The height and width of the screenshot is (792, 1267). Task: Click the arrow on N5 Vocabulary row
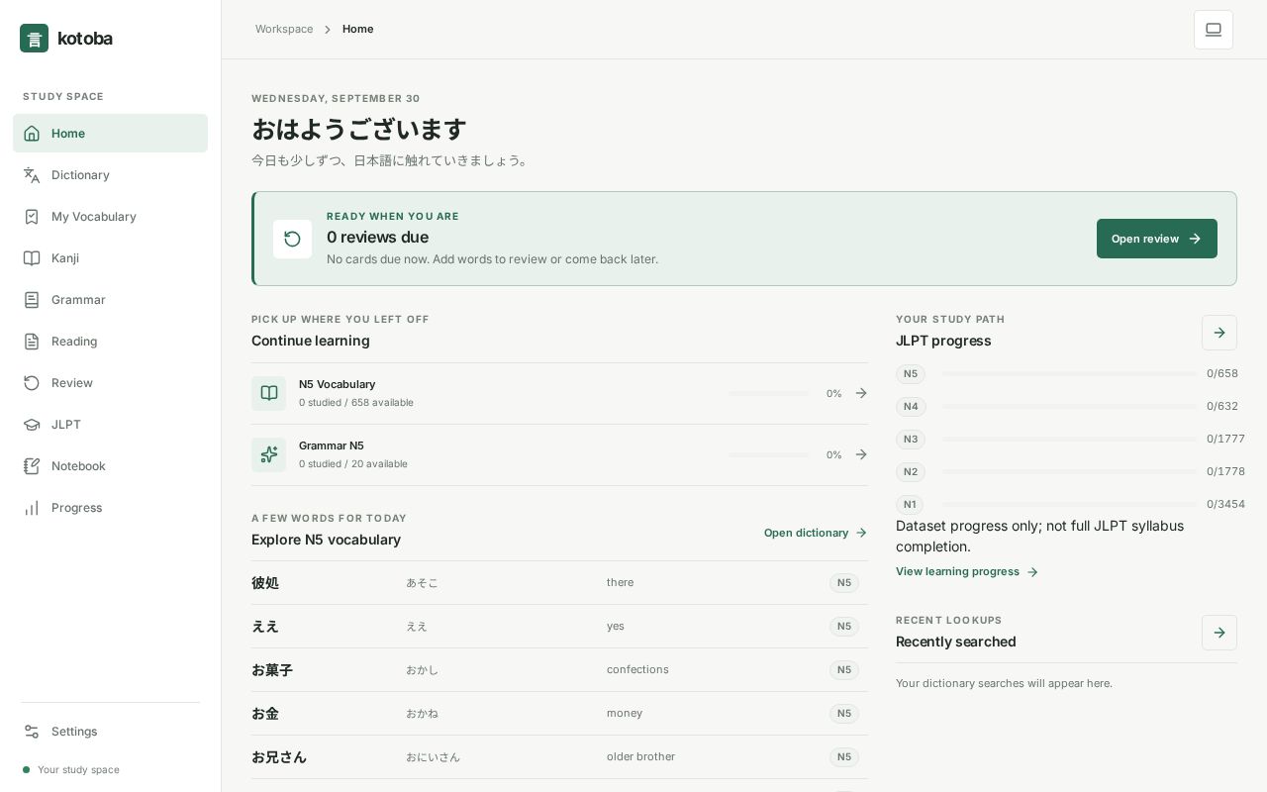pos(861,393)
